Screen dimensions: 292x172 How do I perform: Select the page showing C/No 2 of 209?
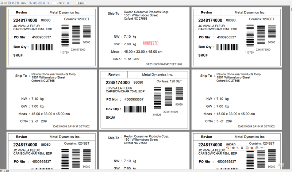[52, 99]
